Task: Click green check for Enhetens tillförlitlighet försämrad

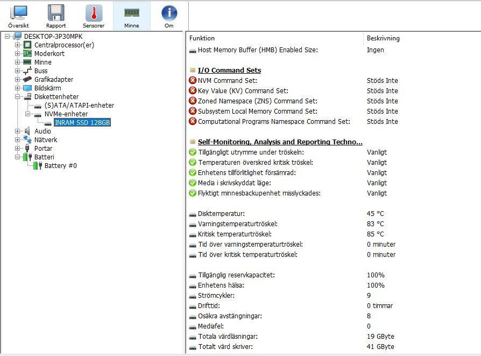Action: point(193,173)
